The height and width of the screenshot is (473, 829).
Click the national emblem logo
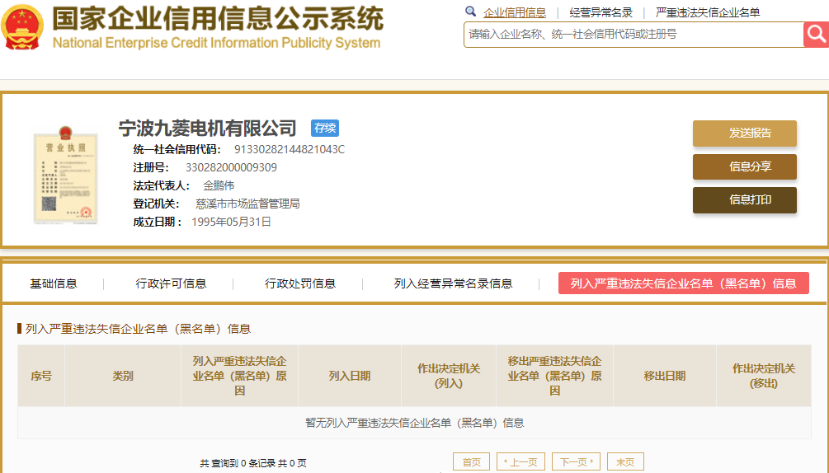(21, 27)
